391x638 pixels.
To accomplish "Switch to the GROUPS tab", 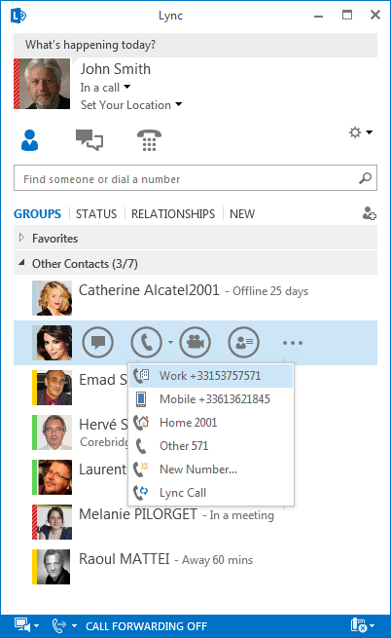I will tap(37, 213).
